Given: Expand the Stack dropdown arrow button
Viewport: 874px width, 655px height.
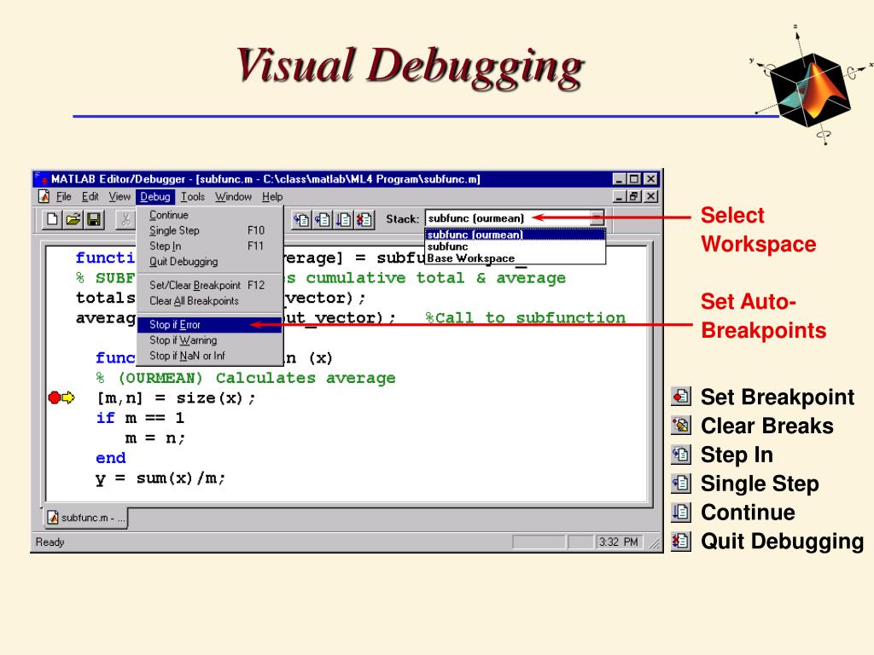Looking at the screenshot, I should [x=597, y=218].
